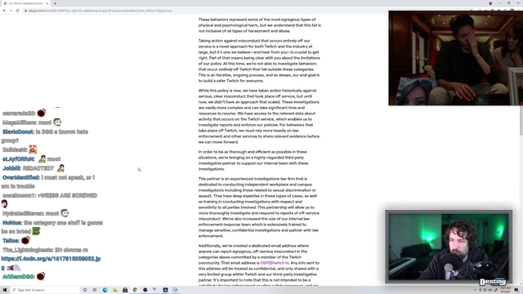523x294 pixels.
Task: Click the volume icon in system tray
Action: tap(490, 290)
